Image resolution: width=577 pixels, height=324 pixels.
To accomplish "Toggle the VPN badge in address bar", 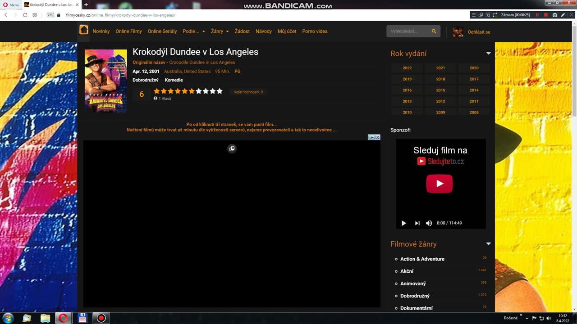I will 50,15.
